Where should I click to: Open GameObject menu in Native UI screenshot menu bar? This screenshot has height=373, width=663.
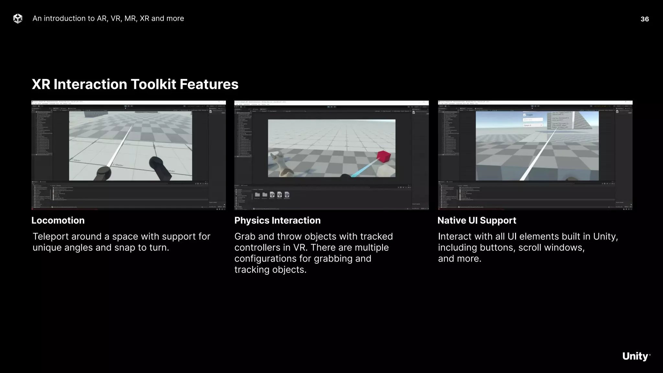[x=452, y=104]
